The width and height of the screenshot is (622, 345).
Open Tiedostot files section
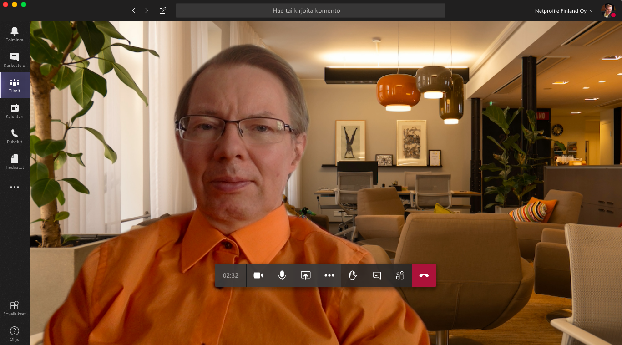coord(15,162)
